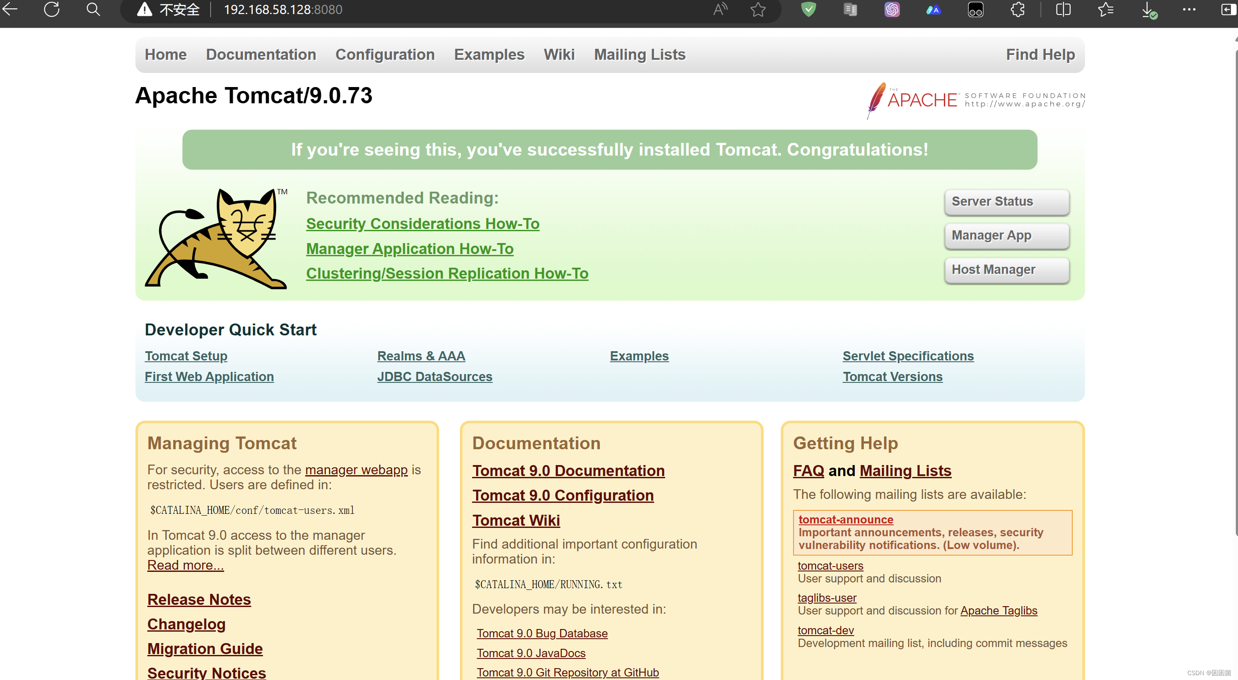Image resolution: width=1238 pixels, height=680 pixels.
Task: Open the Tomcat 9.0 Bug Database link
Action: pyautogui.click(x=542, y=633)
